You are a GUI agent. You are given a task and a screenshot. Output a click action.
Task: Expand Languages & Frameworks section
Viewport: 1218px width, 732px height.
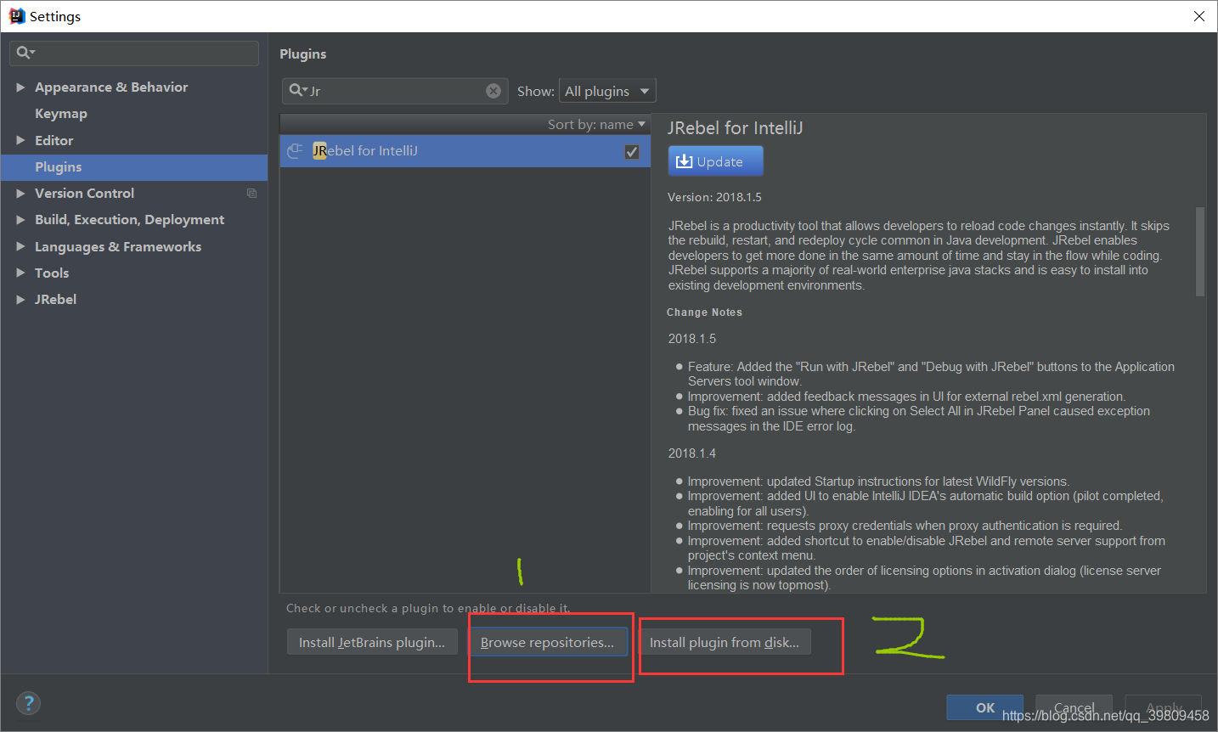click(20, 246)
